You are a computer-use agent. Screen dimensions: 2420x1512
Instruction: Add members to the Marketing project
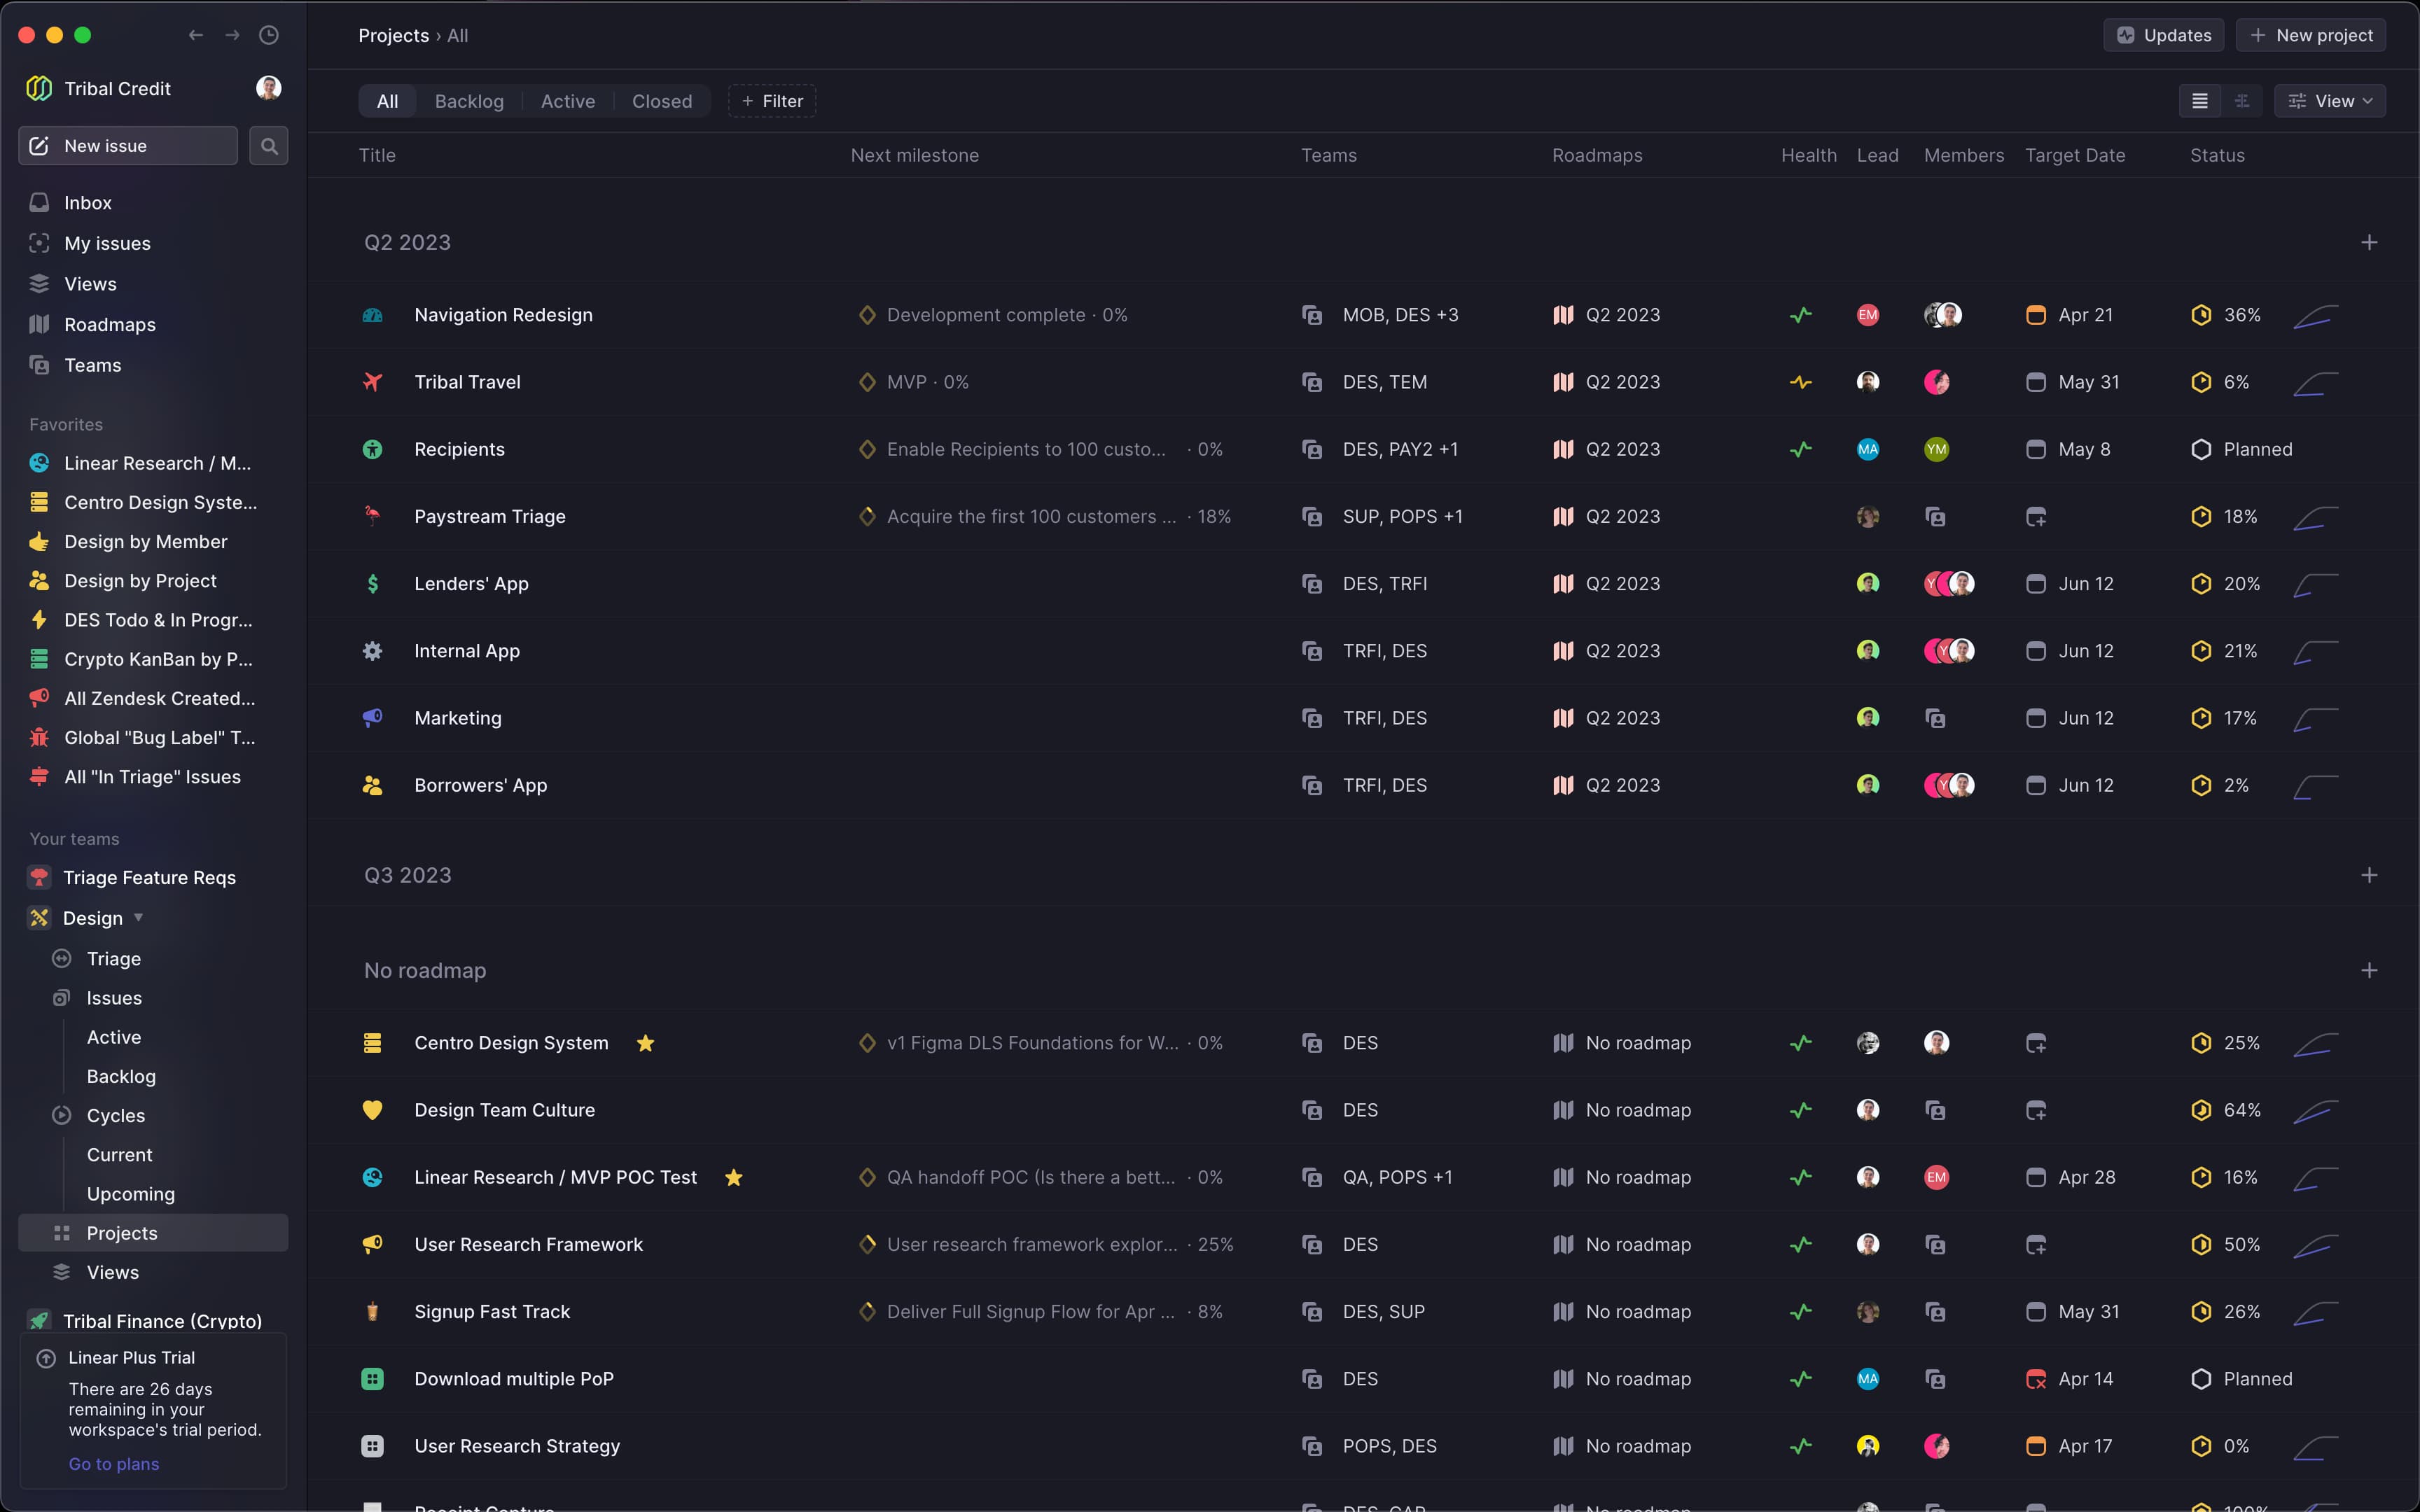click(x=1935, y=718)
